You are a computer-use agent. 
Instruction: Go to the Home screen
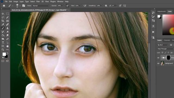click(x=4, y=6)
